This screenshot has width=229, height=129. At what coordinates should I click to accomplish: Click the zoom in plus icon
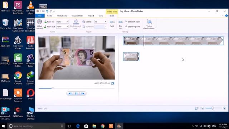tap(224, 108)
